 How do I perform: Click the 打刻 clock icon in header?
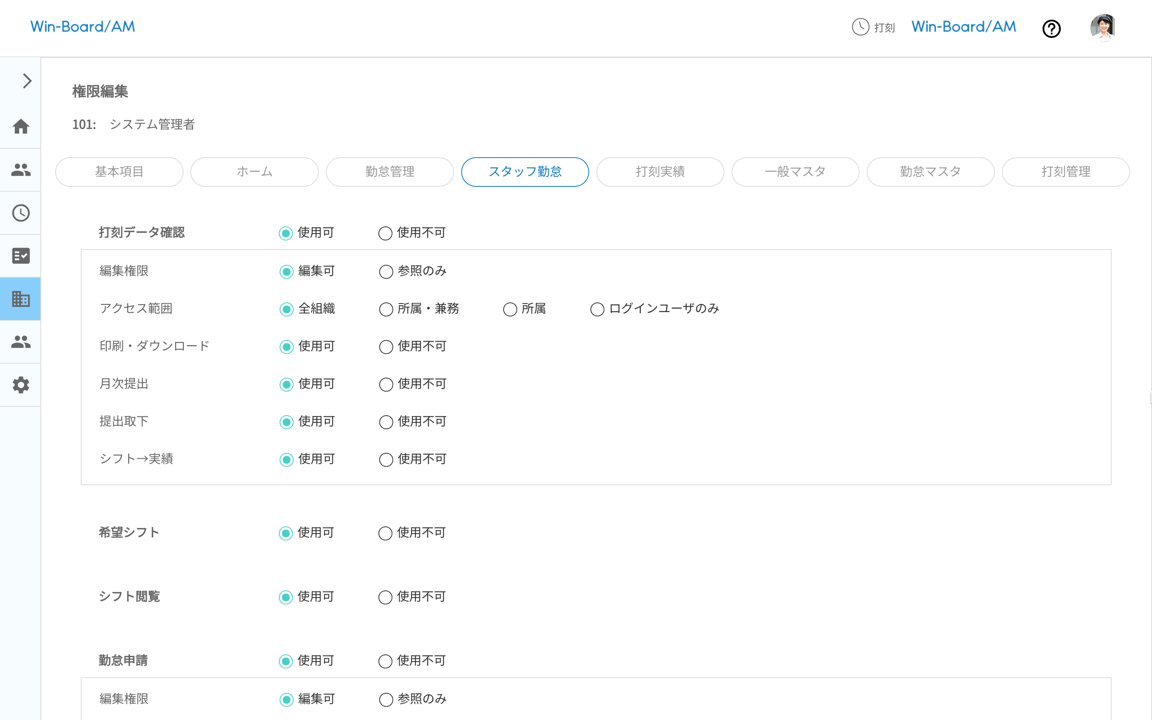pos(860,27)
